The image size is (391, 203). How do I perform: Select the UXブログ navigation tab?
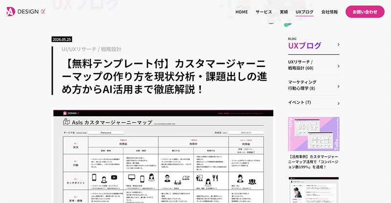tap(304, 12)
